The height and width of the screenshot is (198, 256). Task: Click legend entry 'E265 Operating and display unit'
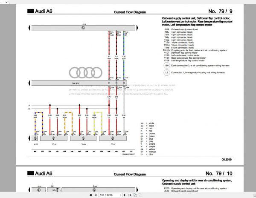(195, 188)
